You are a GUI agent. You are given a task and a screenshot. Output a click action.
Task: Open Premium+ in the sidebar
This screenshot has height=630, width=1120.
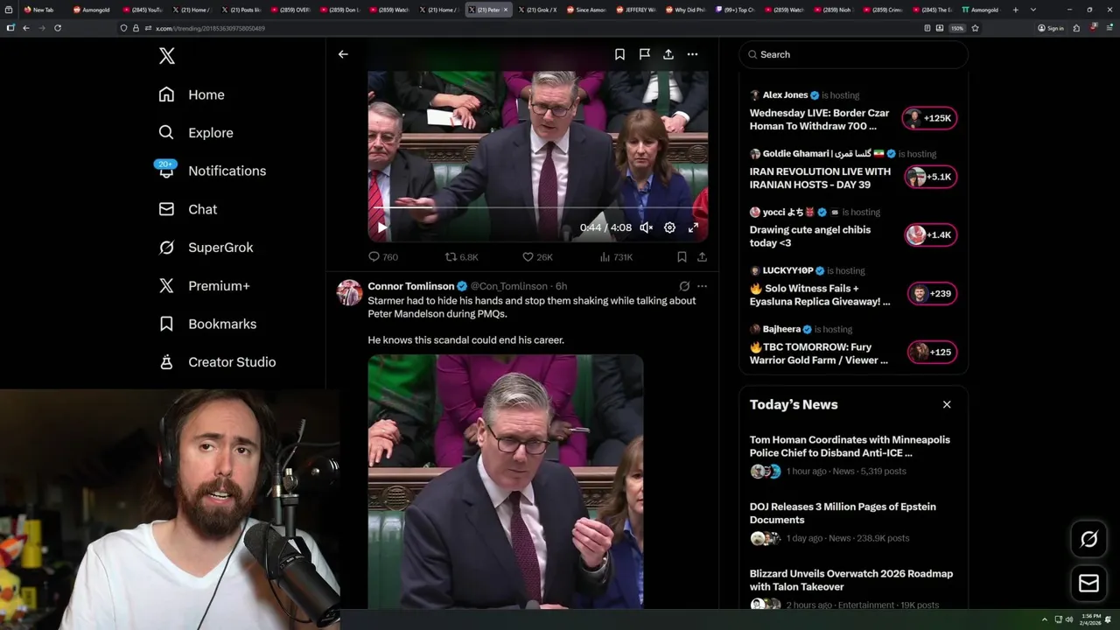205,285
